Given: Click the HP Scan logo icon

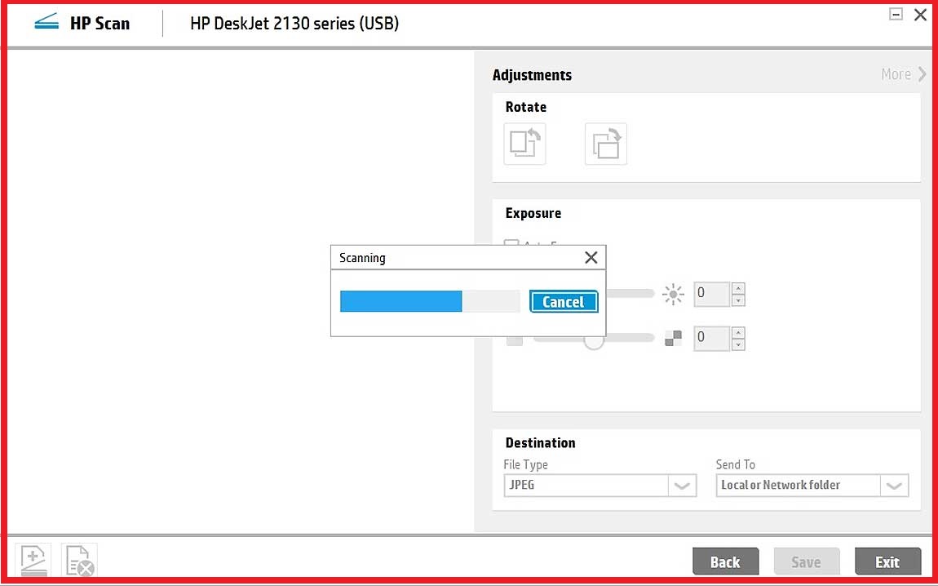Looking at the screenshot, I should [x=47, y=23].
